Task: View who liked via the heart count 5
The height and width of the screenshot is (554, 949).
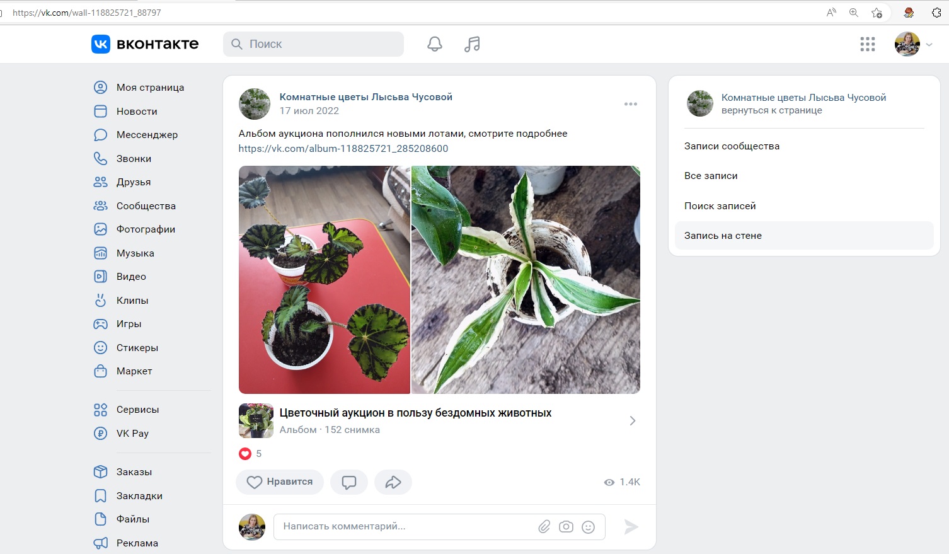Action: click(x=250, y=454)
